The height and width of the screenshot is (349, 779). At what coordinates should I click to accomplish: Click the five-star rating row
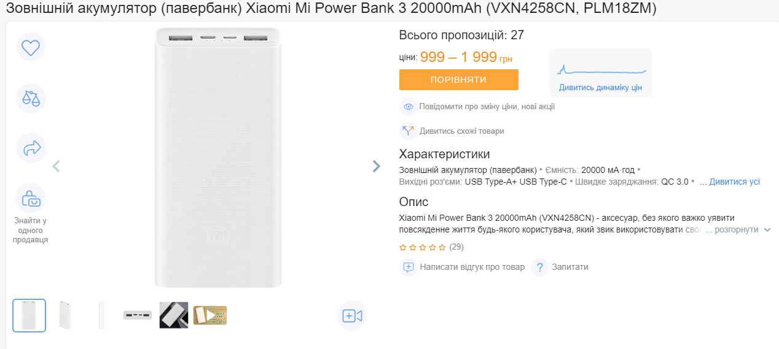423,248
